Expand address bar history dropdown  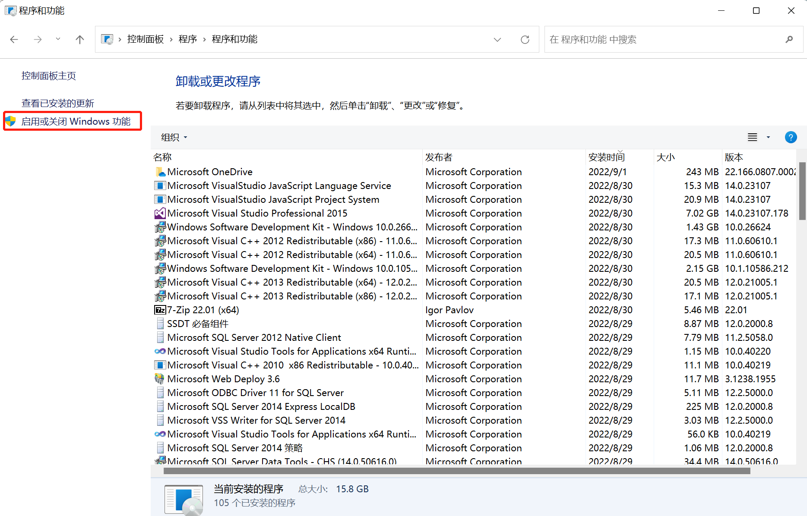pyautogui.click(x=497, y=40)
